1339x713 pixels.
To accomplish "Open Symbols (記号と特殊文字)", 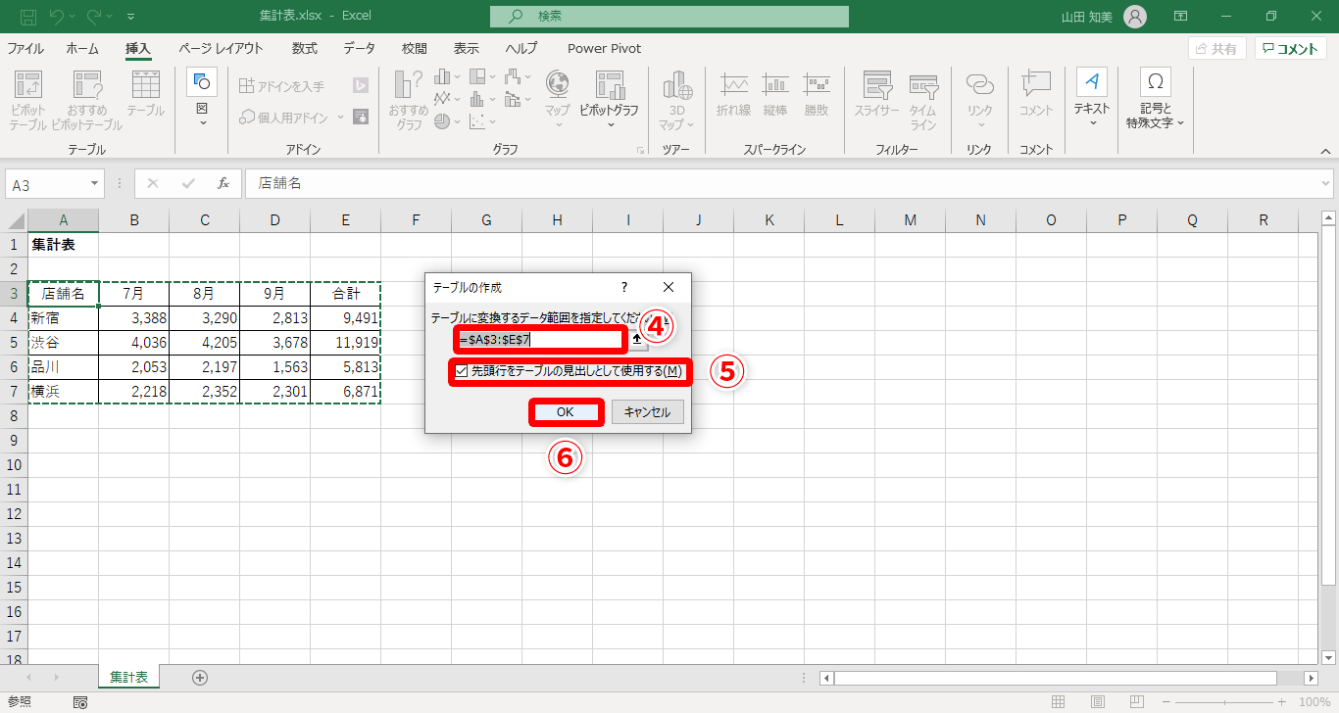I will [x=1156, y=99].
